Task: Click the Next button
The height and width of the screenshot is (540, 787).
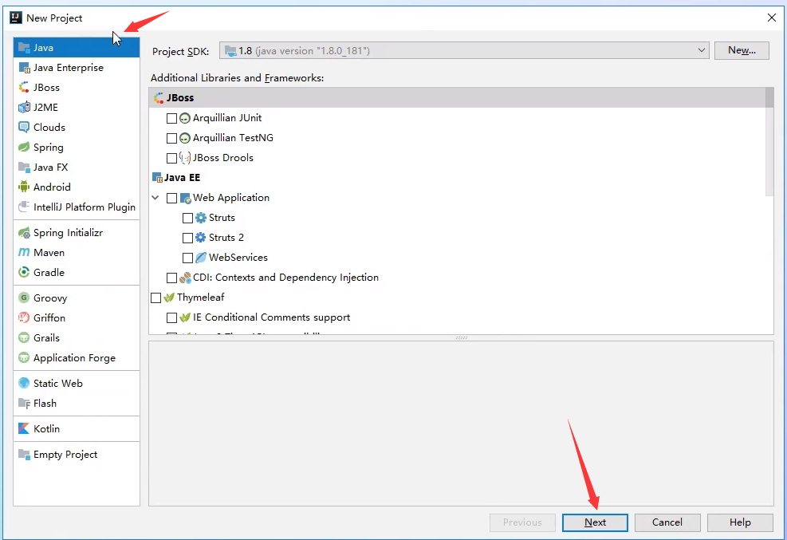Action: pyautogui.click(x=595, y=522)
